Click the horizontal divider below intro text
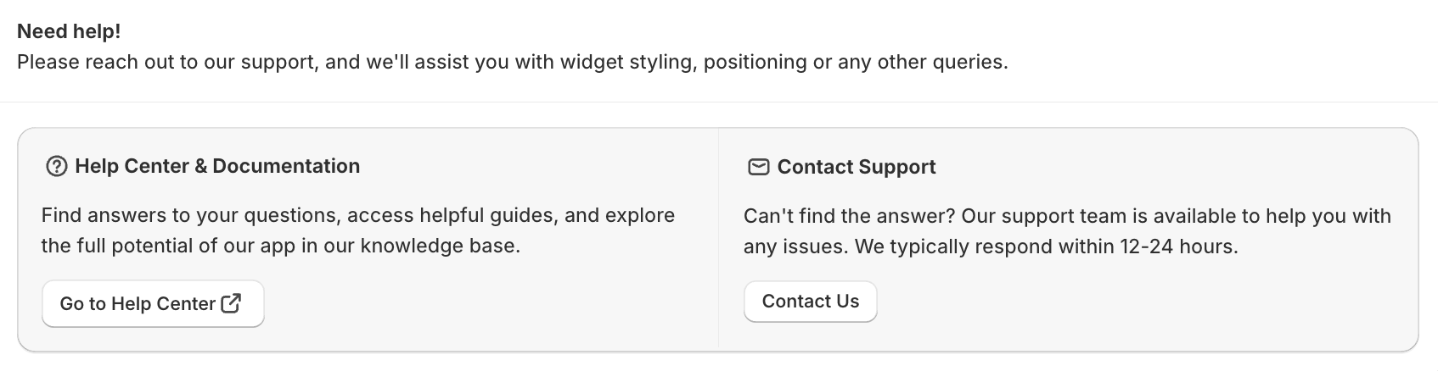The width and height of the screenshot is (1438, 371). point(718,102)
